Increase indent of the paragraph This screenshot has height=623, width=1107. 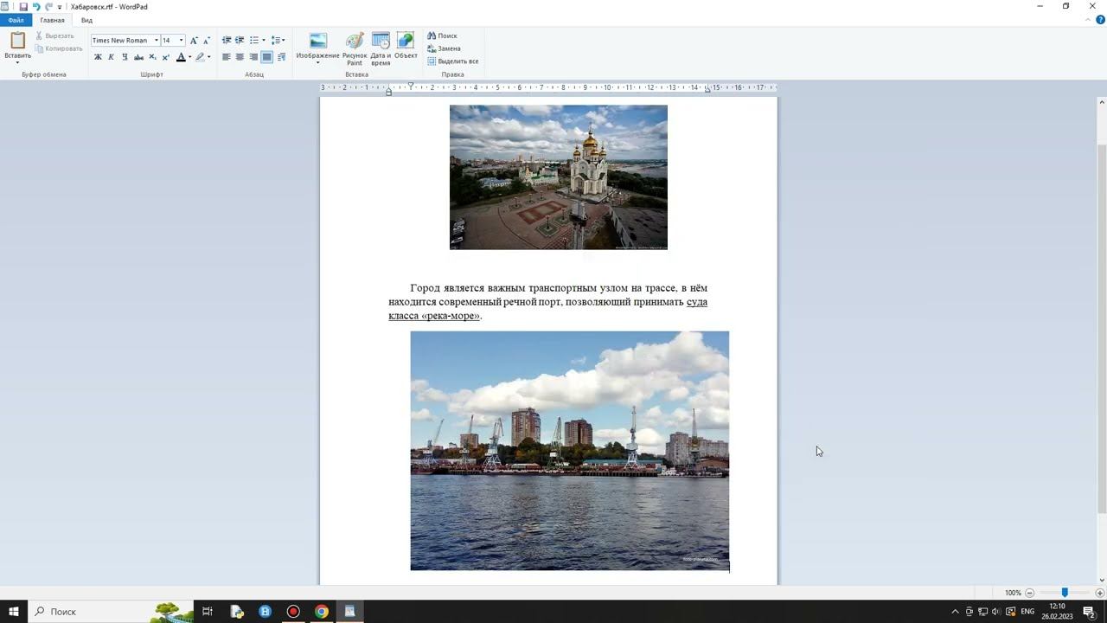tap(240, 41)
